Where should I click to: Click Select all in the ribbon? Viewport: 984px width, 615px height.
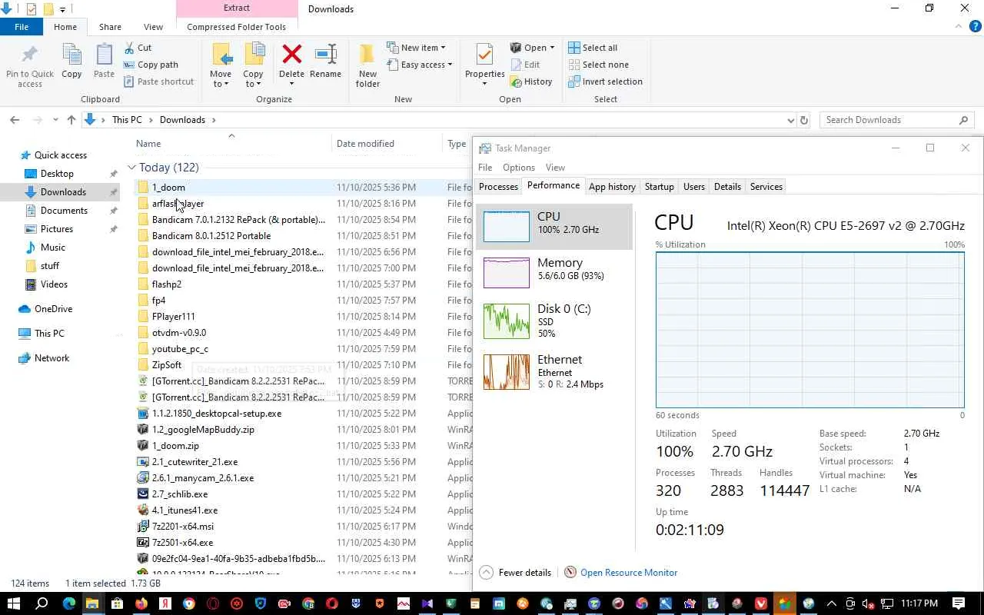pos(593,48)
